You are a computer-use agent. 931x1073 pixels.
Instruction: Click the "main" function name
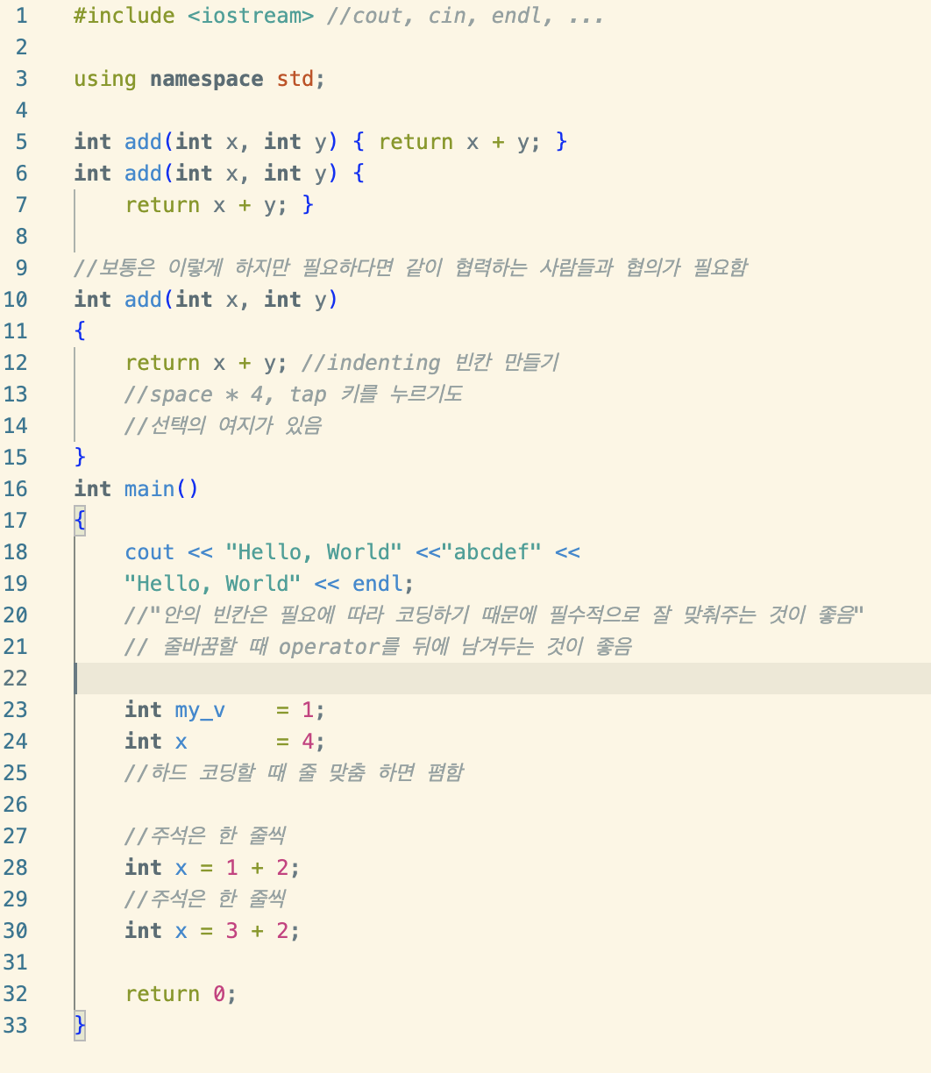(150, 489)
